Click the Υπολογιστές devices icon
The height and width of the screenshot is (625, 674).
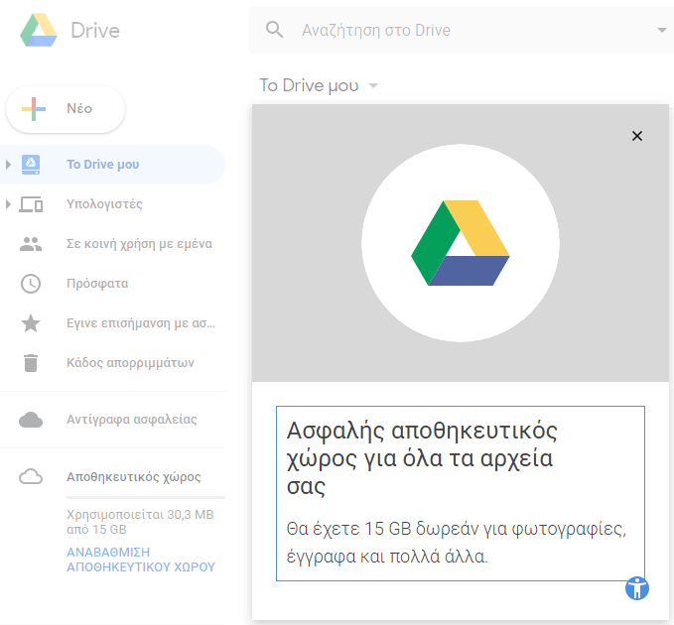(31, 204)
